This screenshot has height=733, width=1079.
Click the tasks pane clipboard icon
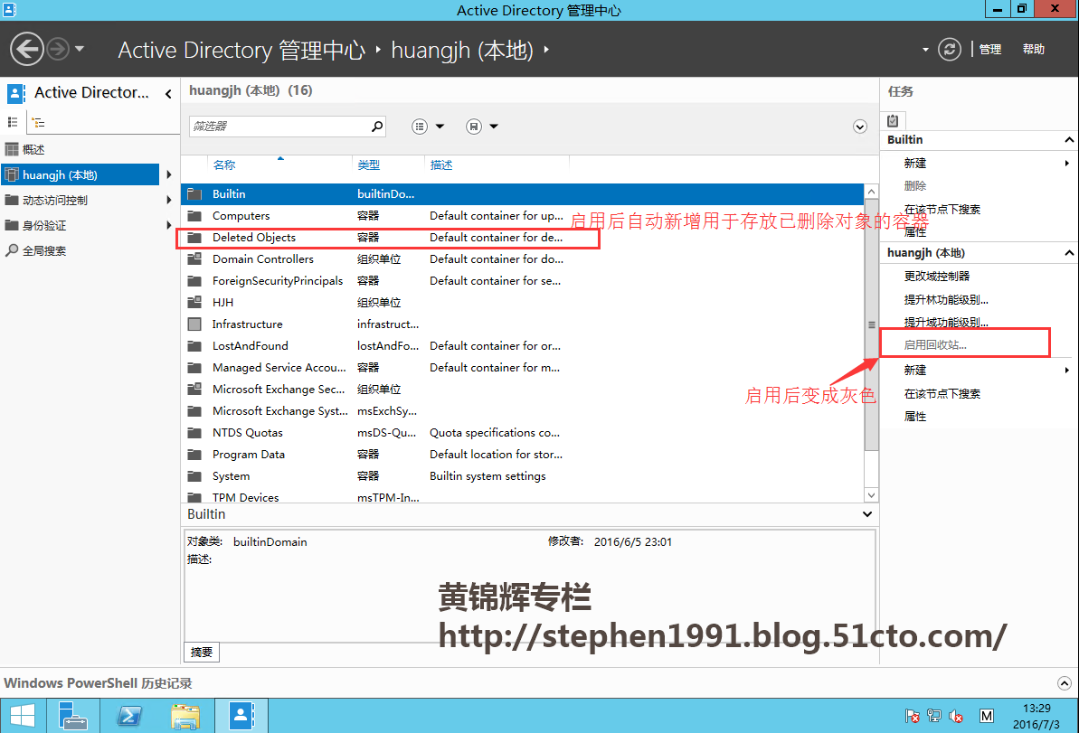click(x=893, y=121)
